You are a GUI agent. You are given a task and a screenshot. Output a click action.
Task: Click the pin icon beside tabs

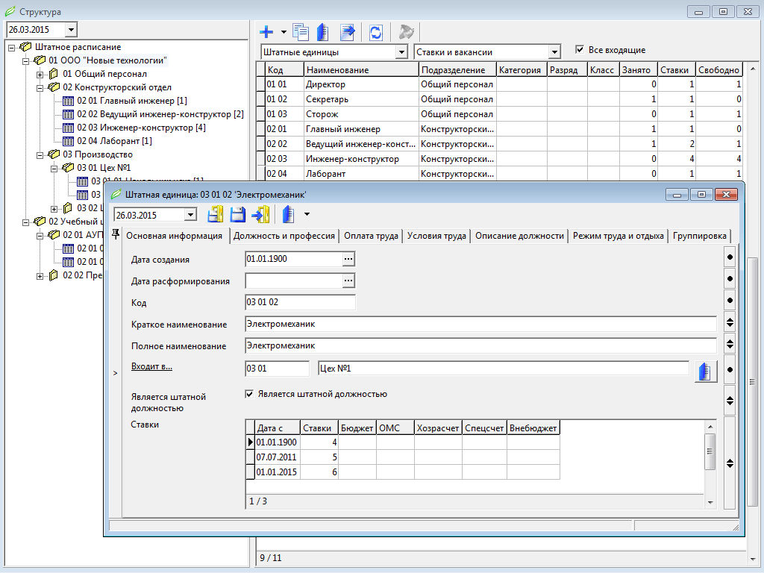point(116,234)
